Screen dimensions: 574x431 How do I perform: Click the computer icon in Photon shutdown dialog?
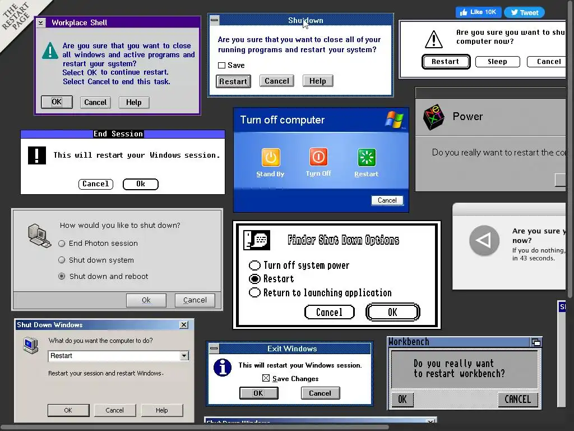click(39, 236)
